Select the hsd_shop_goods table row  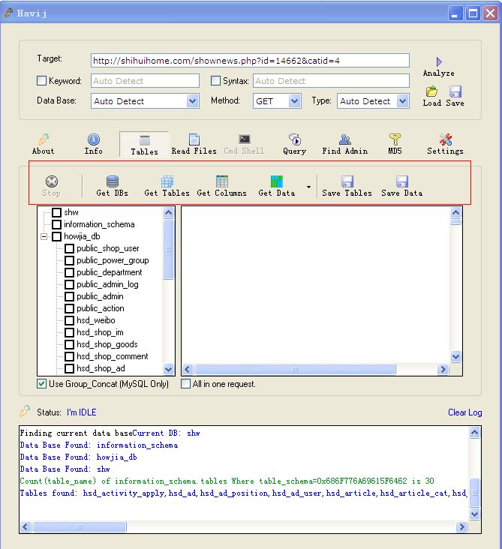coord(107,344)
